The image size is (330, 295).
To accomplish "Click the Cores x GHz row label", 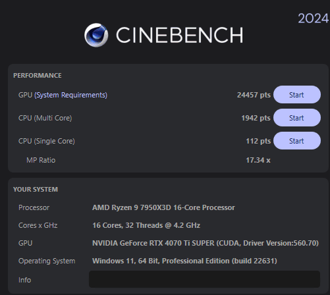I will click(x=38, y=225).
